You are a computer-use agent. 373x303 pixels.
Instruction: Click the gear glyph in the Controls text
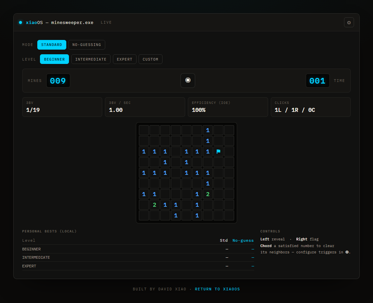(x=347, y=252)
